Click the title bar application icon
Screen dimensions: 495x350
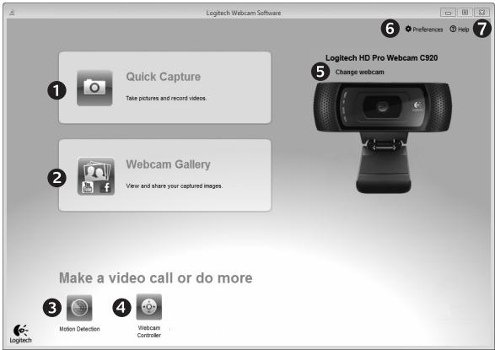12,13
